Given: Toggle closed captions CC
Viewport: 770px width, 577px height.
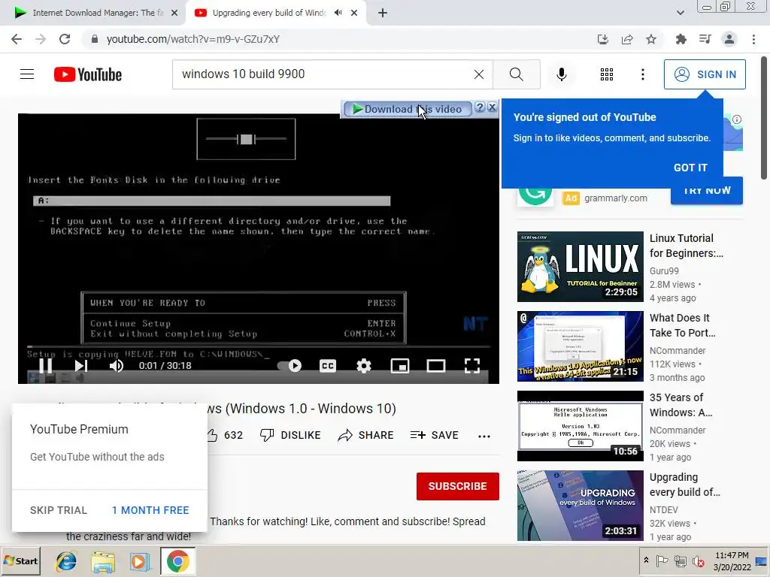Looking at the screenshot, I should click(x=328, y=366).
